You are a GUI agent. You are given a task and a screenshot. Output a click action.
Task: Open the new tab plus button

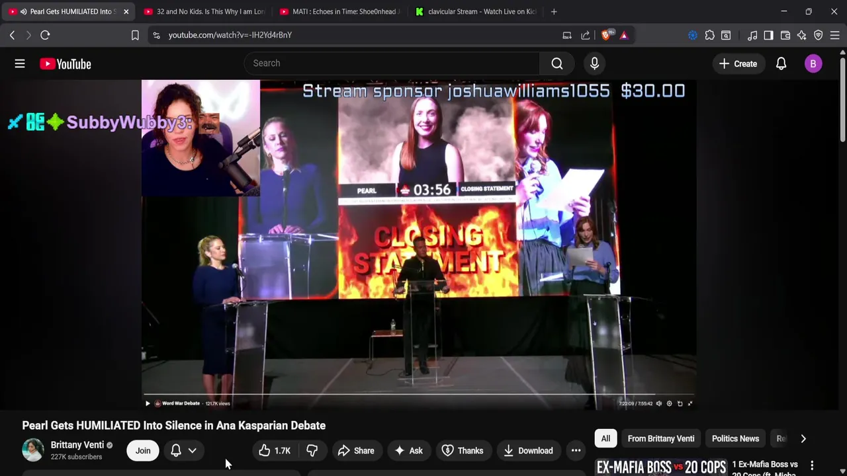554,11
